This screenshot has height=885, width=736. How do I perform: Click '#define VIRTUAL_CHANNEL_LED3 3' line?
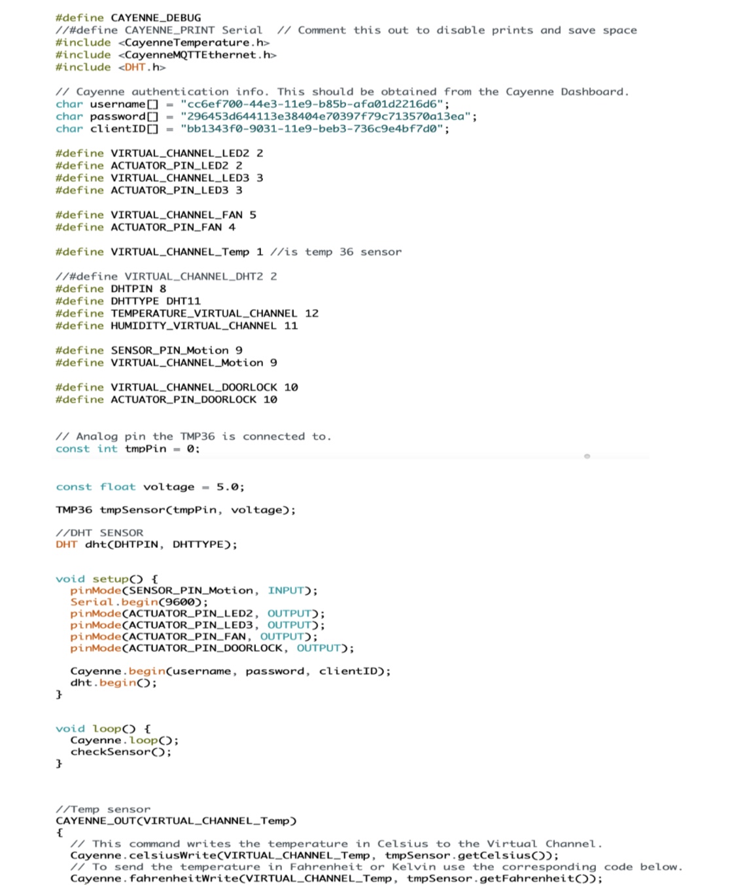pos(160,178)
